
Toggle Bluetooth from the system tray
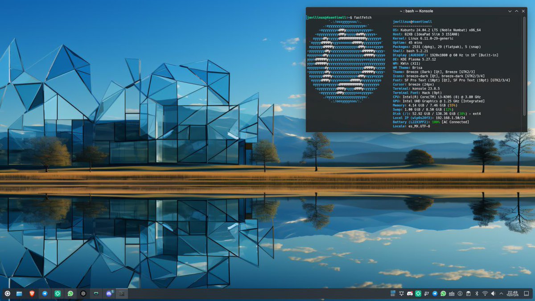(477, 293)
